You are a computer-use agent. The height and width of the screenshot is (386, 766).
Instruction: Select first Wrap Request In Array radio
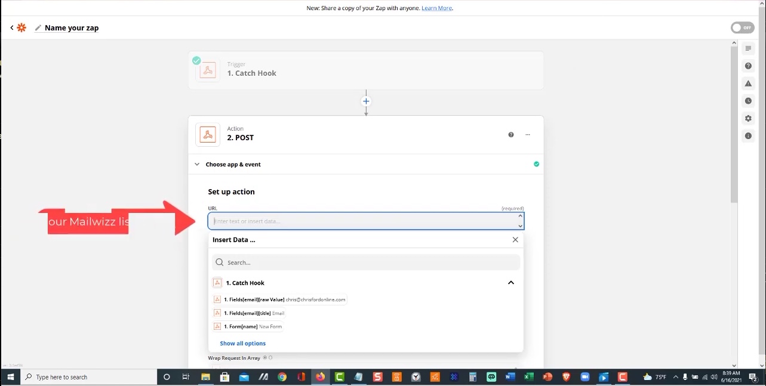tap(265, 358)
